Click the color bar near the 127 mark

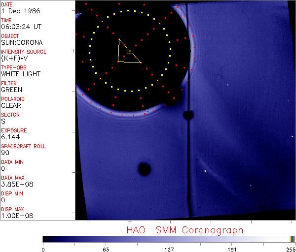click(x=169, y=239)
